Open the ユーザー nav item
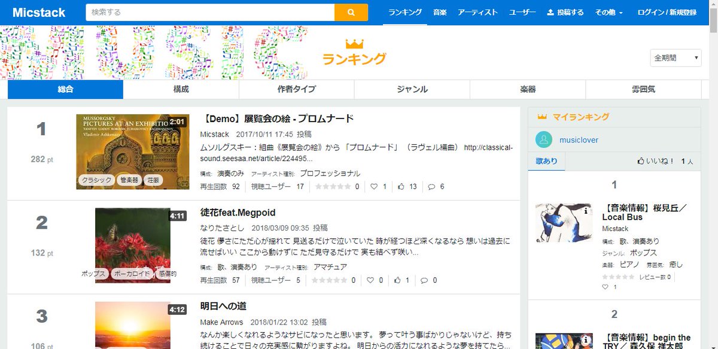The width and height of the screenshot is (718, 349). (522, 12)
